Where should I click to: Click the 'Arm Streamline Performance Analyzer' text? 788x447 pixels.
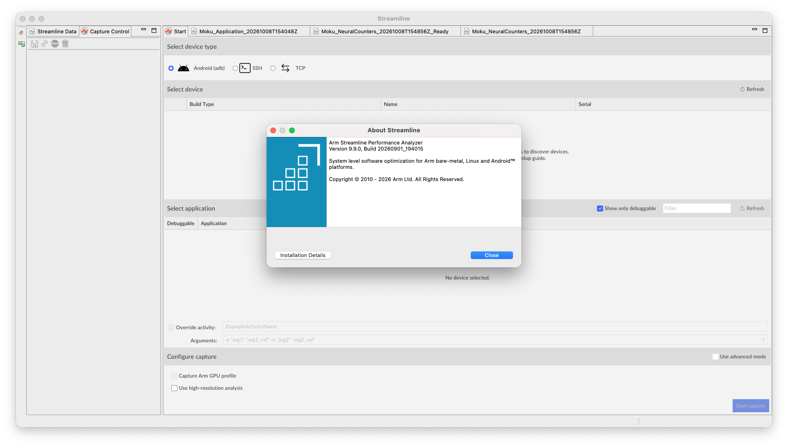point(375,143)
